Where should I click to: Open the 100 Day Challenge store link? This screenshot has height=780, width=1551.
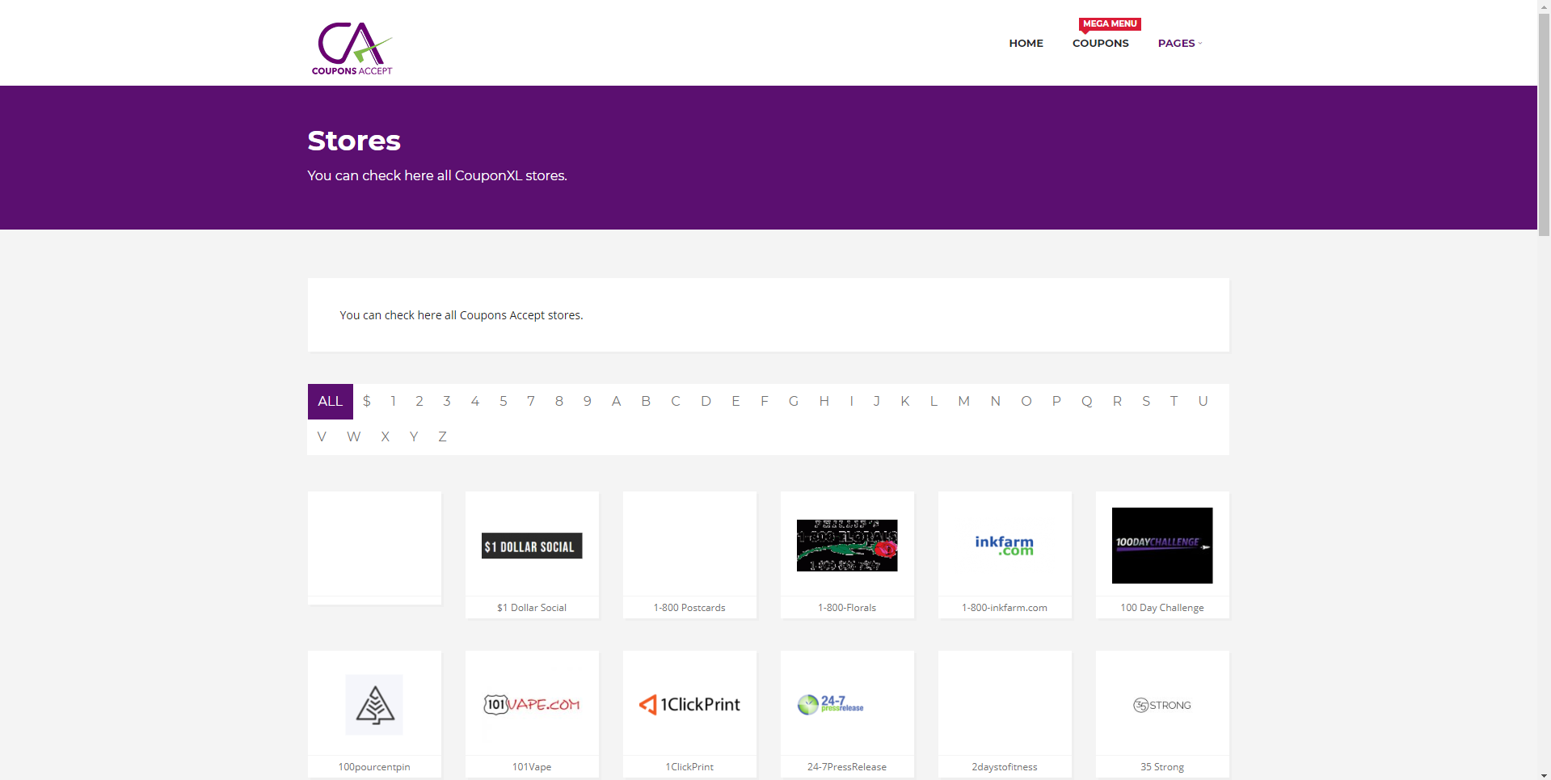click(1162, 608)
